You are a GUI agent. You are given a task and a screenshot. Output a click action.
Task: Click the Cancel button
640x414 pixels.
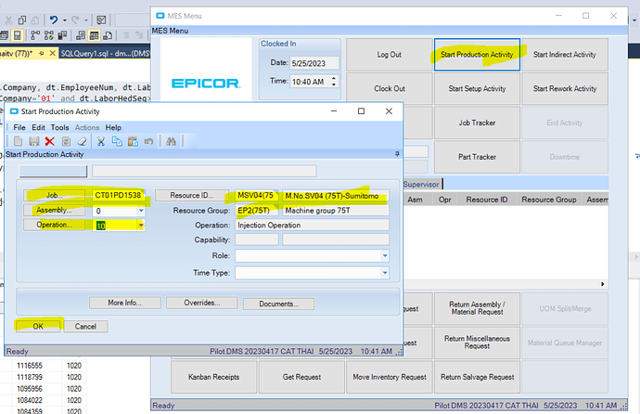(x=85, y=326)
